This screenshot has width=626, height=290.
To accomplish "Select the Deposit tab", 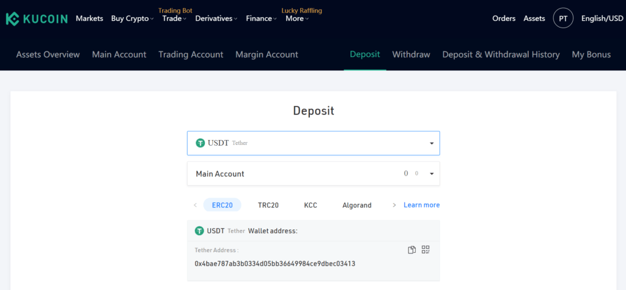I will click(365, 54).
